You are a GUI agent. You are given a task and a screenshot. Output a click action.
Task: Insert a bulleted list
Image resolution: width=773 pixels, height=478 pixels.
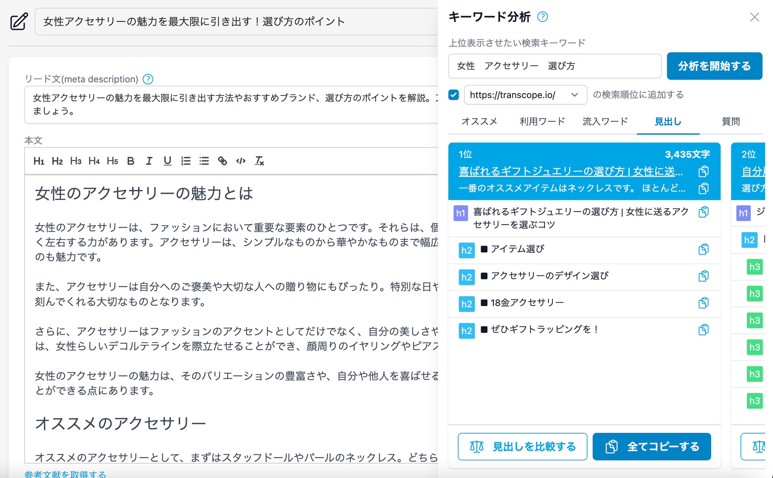204,161
